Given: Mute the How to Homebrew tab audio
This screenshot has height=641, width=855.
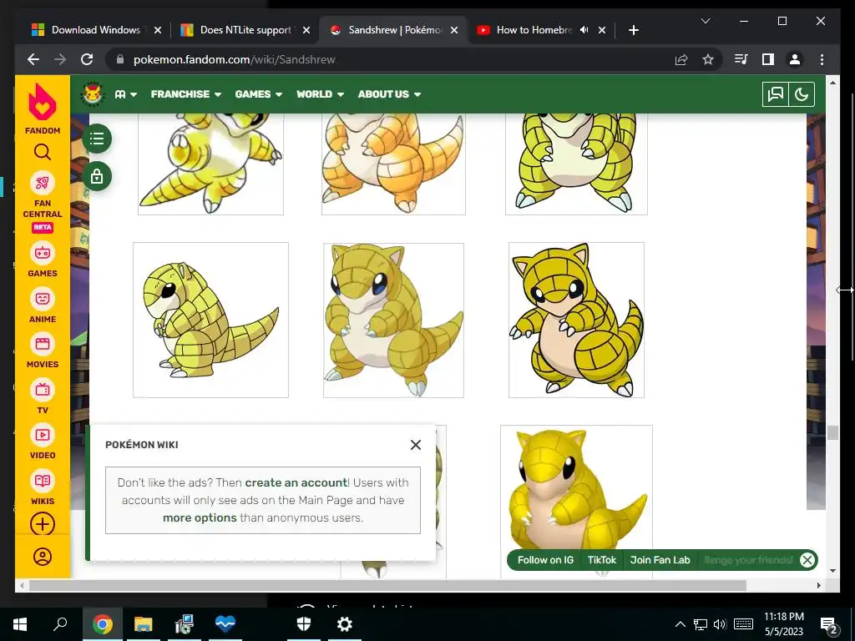Looking at the screenshot, I should point(584,30).
